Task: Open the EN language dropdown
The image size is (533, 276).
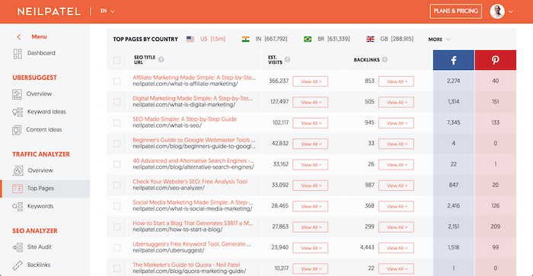Action: pos(107,11)
